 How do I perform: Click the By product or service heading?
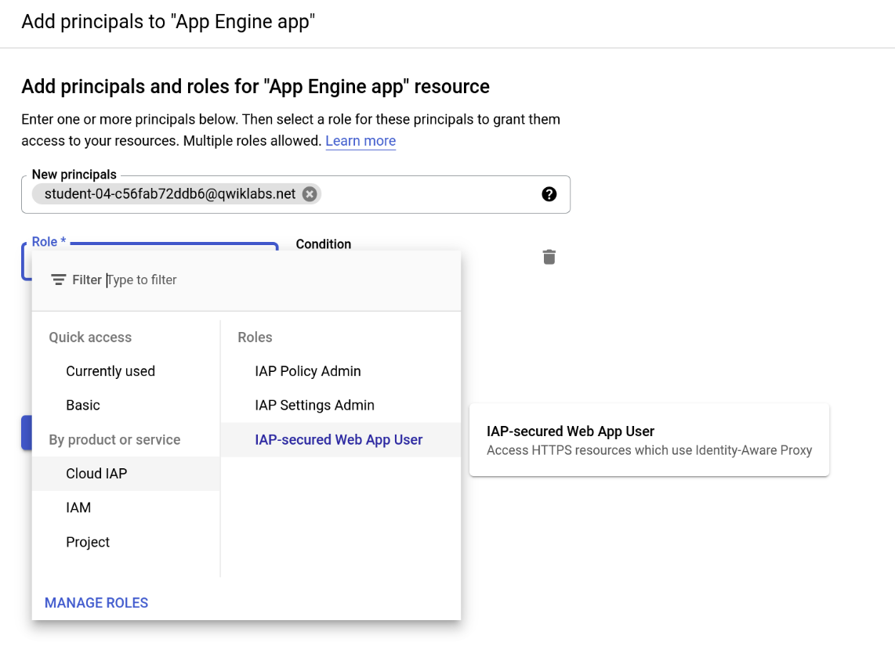click(114, 440)
